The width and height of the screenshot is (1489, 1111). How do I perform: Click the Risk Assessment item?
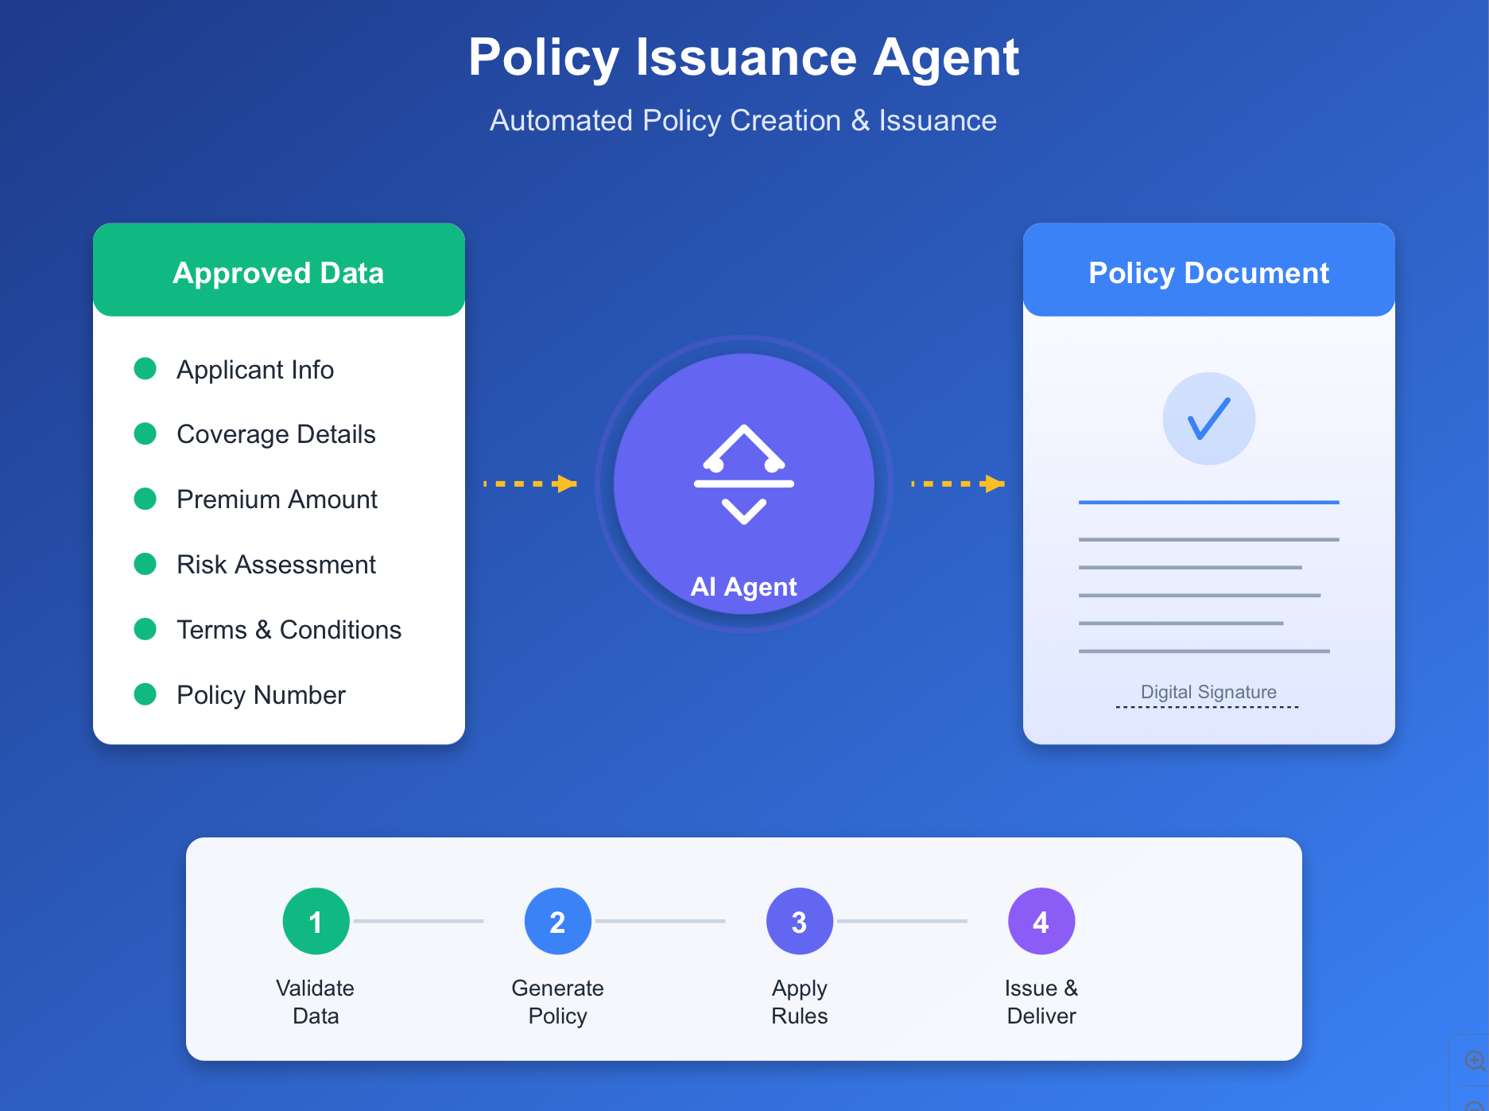click(276, 565)
